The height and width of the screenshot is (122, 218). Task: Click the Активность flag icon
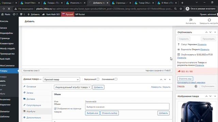pyautogui.click(x=191, y=20)
